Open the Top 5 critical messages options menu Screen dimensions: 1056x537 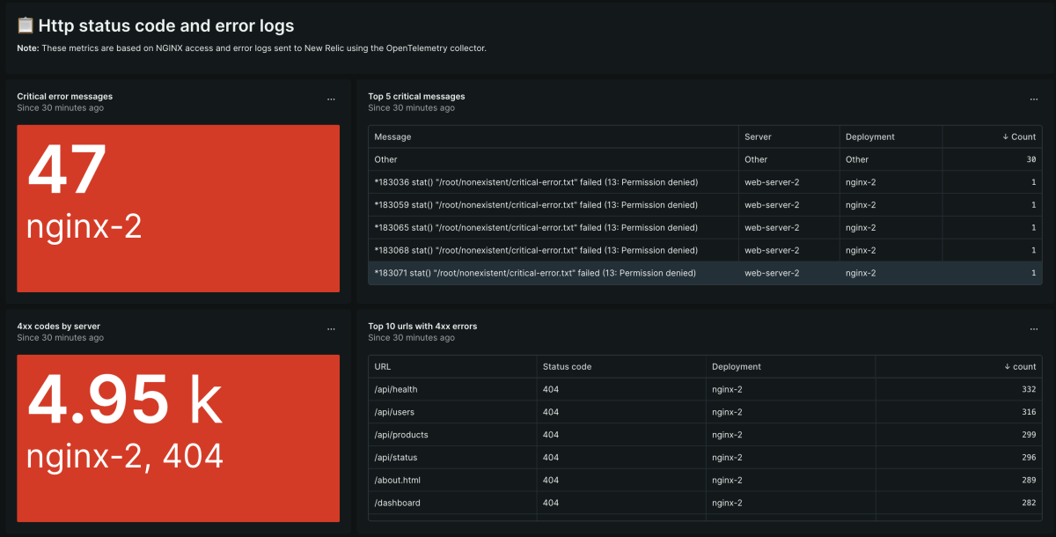point(1034,100)
